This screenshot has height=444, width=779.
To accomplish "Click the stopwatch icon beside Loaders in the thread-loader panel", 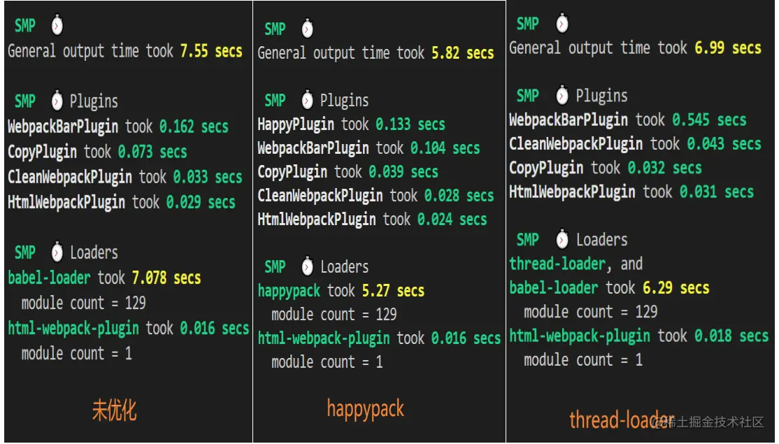I will (x=562, y=239).
